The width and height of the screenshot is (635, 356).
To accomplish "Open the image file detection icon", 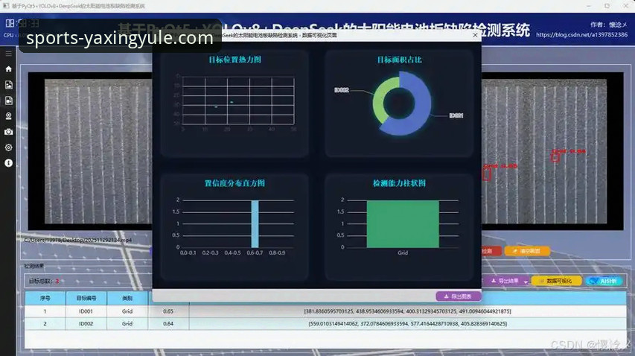I will pos(8,85).
